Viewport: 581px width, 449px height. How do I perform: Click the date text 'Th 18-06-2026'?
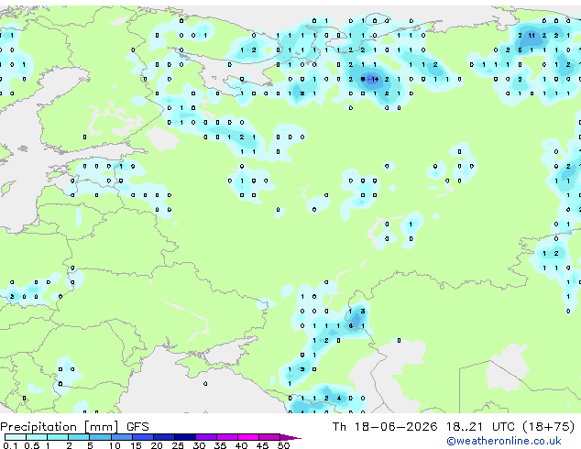[385, 427]
